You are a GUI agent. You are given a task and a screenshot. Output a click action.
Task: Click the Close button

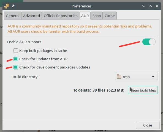pyautogui.click(x=148, y=125)
